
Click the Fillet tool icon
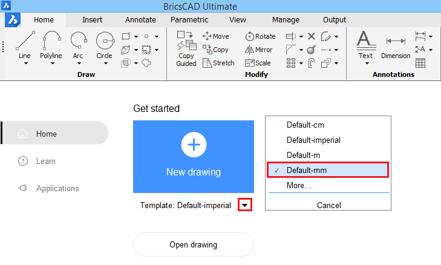tap(291, 50)
